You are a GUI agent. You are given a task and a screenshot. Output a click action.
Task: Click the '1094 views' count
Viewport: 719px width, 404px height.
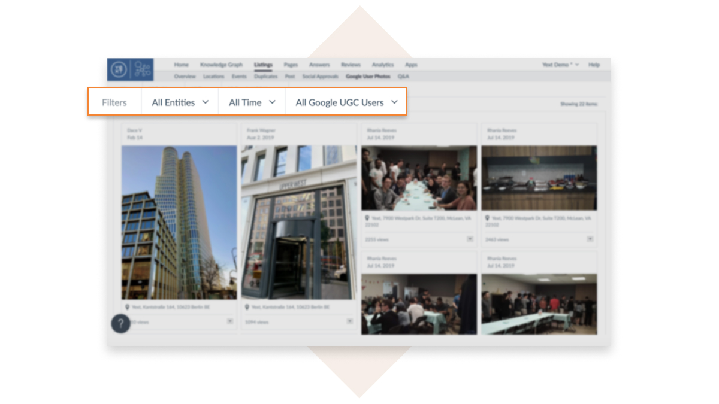(x=257, y=322)
